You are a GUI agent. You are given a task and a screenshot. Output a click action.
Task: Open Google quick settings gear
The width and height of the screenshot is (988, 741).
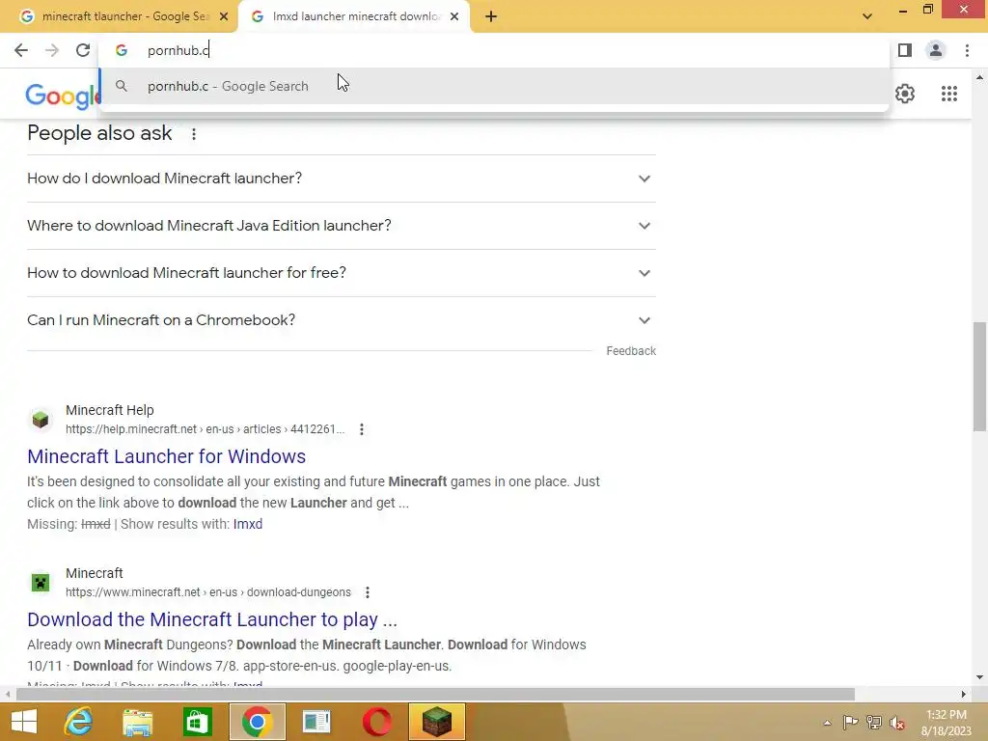[x=905, y=94]
